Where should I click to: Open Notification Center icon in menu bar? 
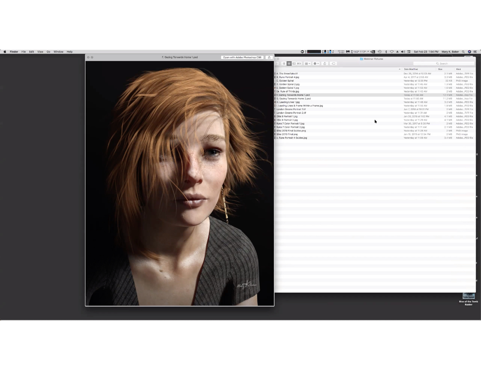tap(475, 52)
